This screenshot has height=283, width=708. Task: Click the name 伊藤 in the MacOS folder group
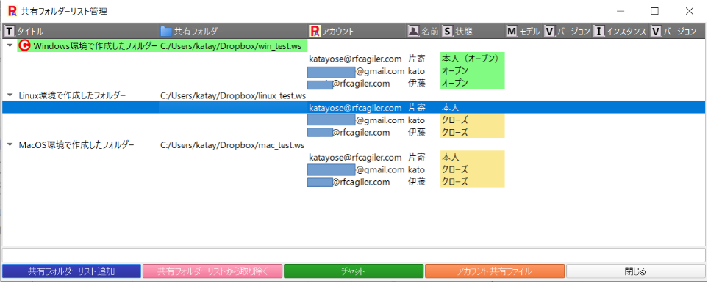(x=417, y=182)
